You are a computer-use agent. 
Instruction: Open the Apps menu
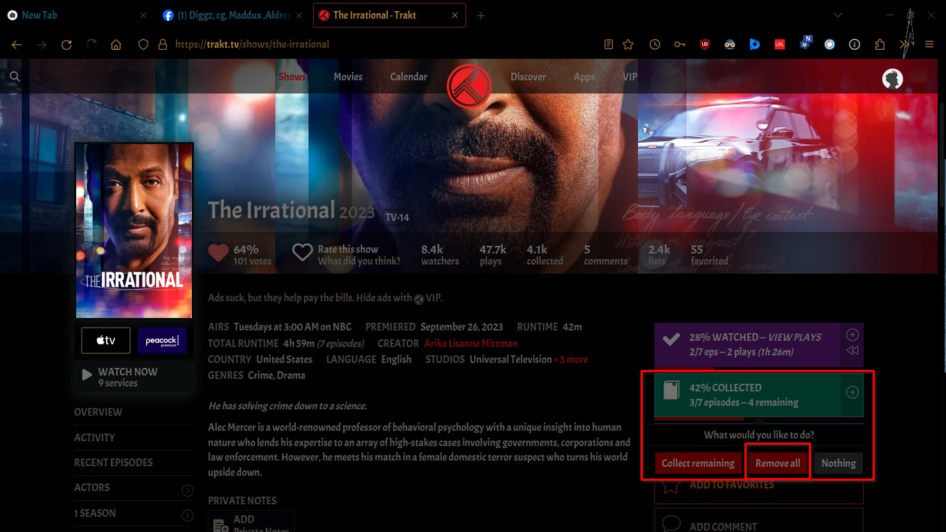(x=584, y=76)
